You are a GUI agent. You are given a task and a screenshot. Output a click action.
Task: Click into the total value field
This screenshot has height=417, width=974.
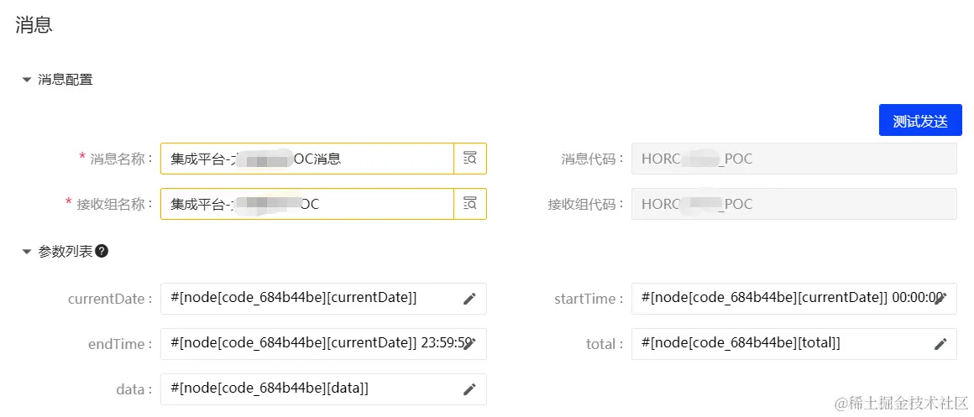[x=793, y=344]
